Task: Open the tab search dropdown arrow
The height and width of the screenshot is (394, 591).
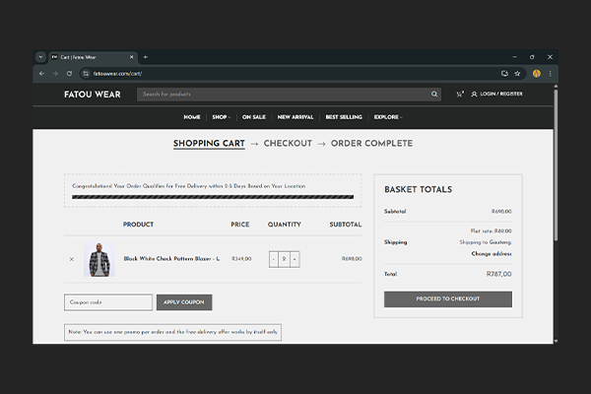Action: click(x=41, y=57)
